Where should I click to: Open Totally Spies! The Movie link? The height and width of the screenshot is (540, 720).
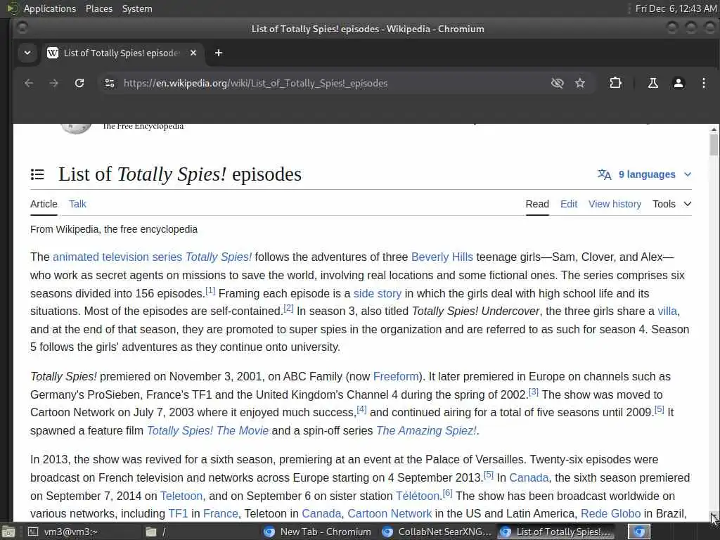pyautogui.click(x=207, y=431)
